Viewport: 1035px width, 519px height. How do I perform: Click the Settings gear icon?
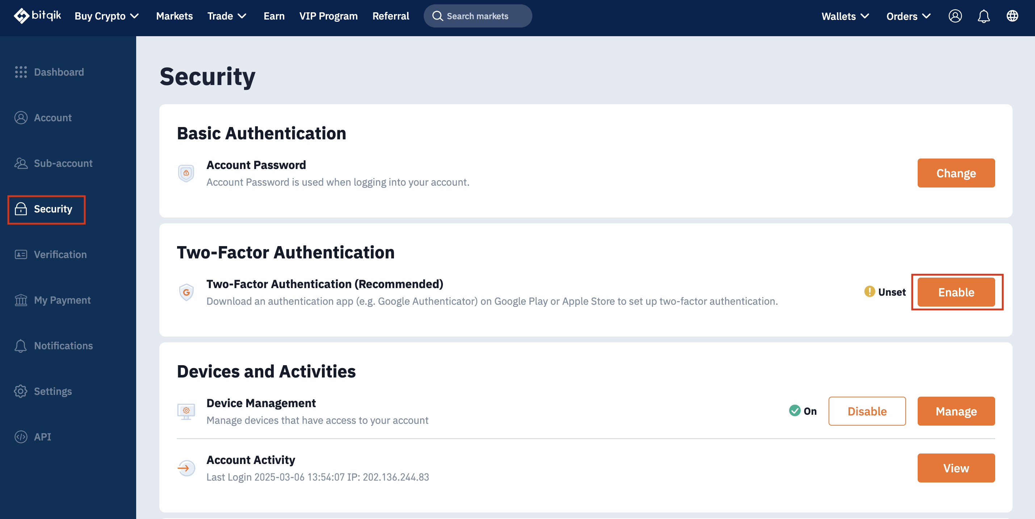pos(21,391)
